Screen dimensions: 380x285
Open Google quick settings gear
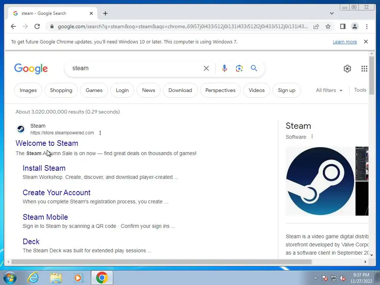point(347,69)
